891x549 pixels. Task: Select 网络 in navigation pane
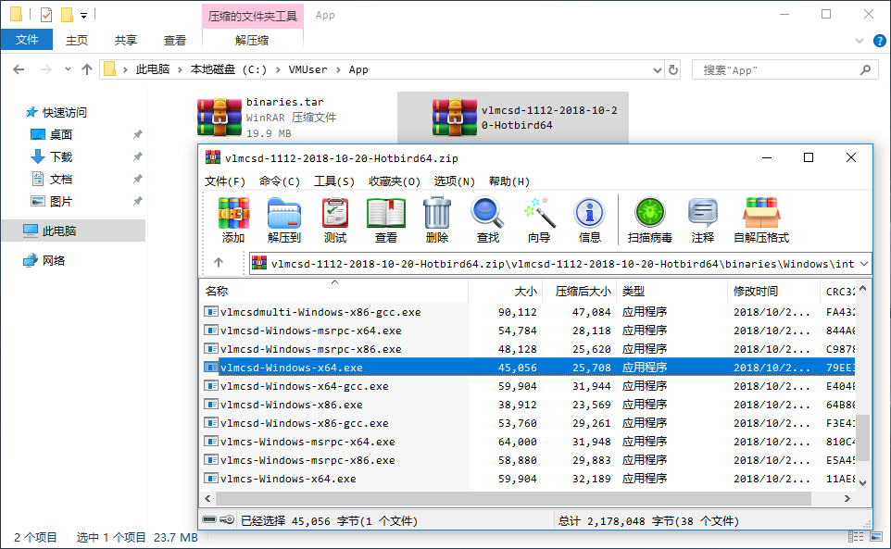pos(54,260)
